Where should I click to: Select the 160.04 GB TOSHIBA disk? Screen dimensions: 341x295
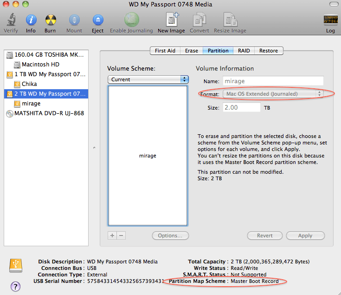[46, 55]
